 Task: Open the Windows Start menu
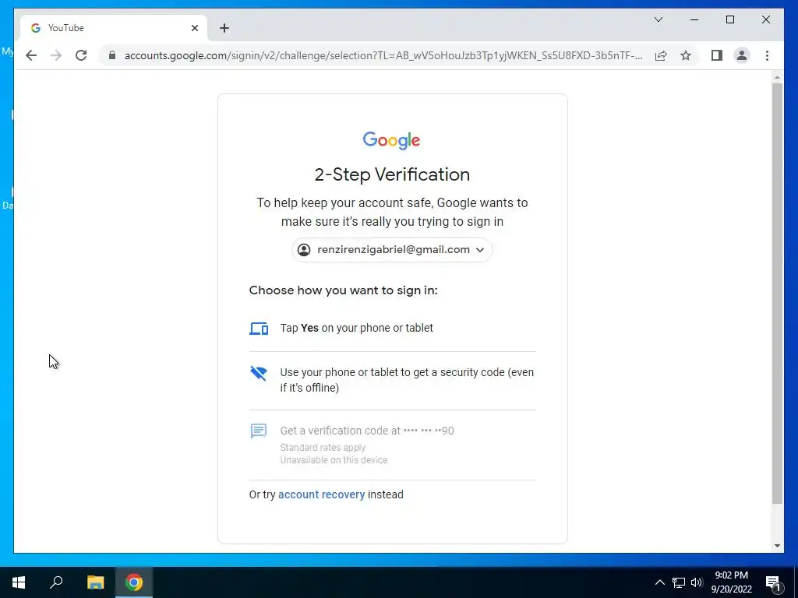tap(19, 582)
